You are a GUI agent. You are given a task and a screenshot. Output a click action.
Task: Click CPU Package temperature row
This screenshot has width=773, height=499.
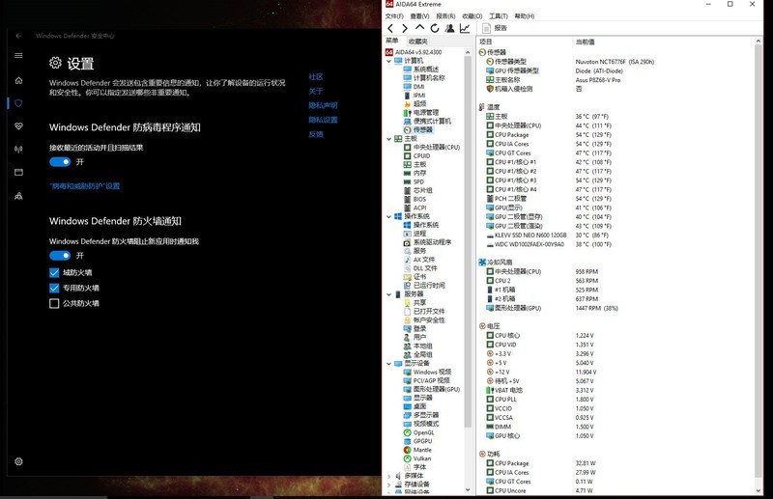click(549, 135)
